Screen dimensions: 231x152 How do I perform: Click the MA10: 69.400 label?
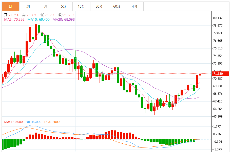38,19
